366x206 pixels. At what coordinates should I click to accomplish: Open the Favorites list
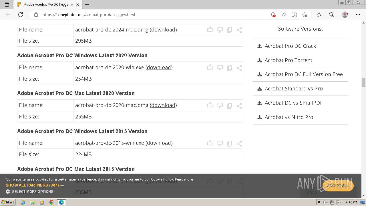(x=319, y=15)
